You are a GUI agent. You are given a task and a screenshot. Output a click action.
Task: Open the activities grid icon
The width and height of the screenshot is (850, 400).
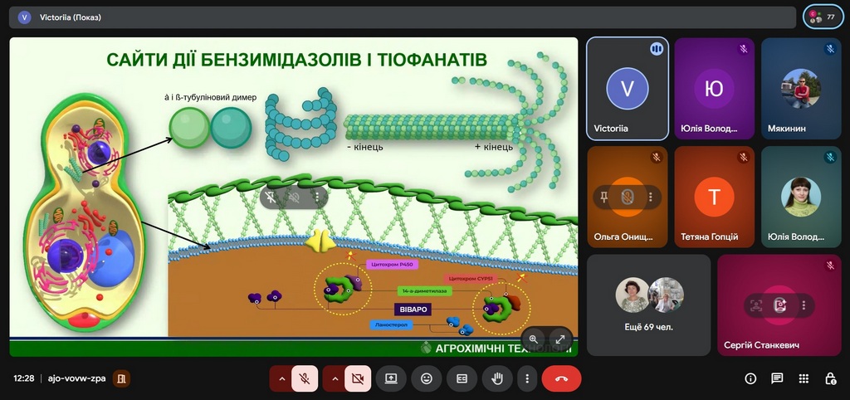(x=804, y=378)
